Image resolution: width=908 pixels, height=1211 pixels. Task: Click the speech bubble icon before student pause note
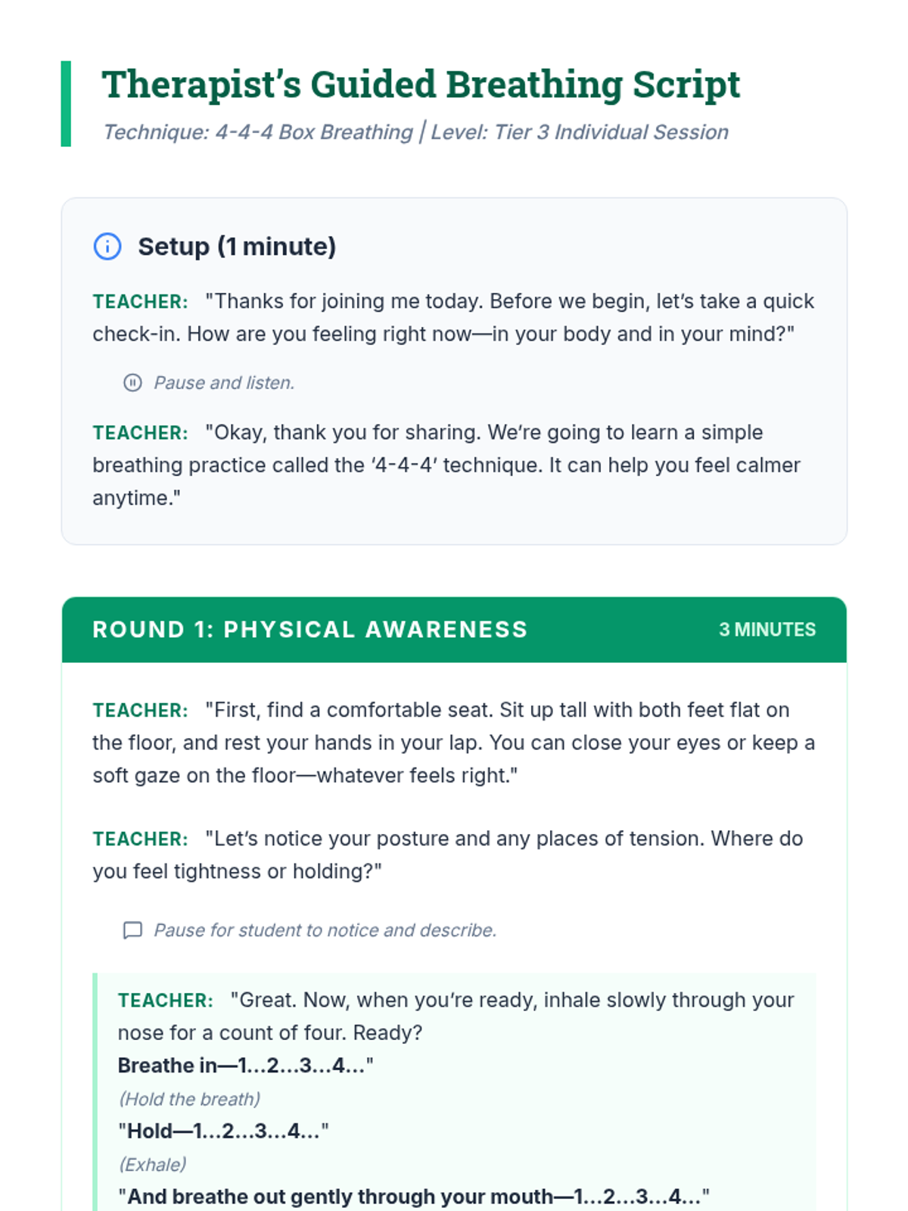pos(132,930)
